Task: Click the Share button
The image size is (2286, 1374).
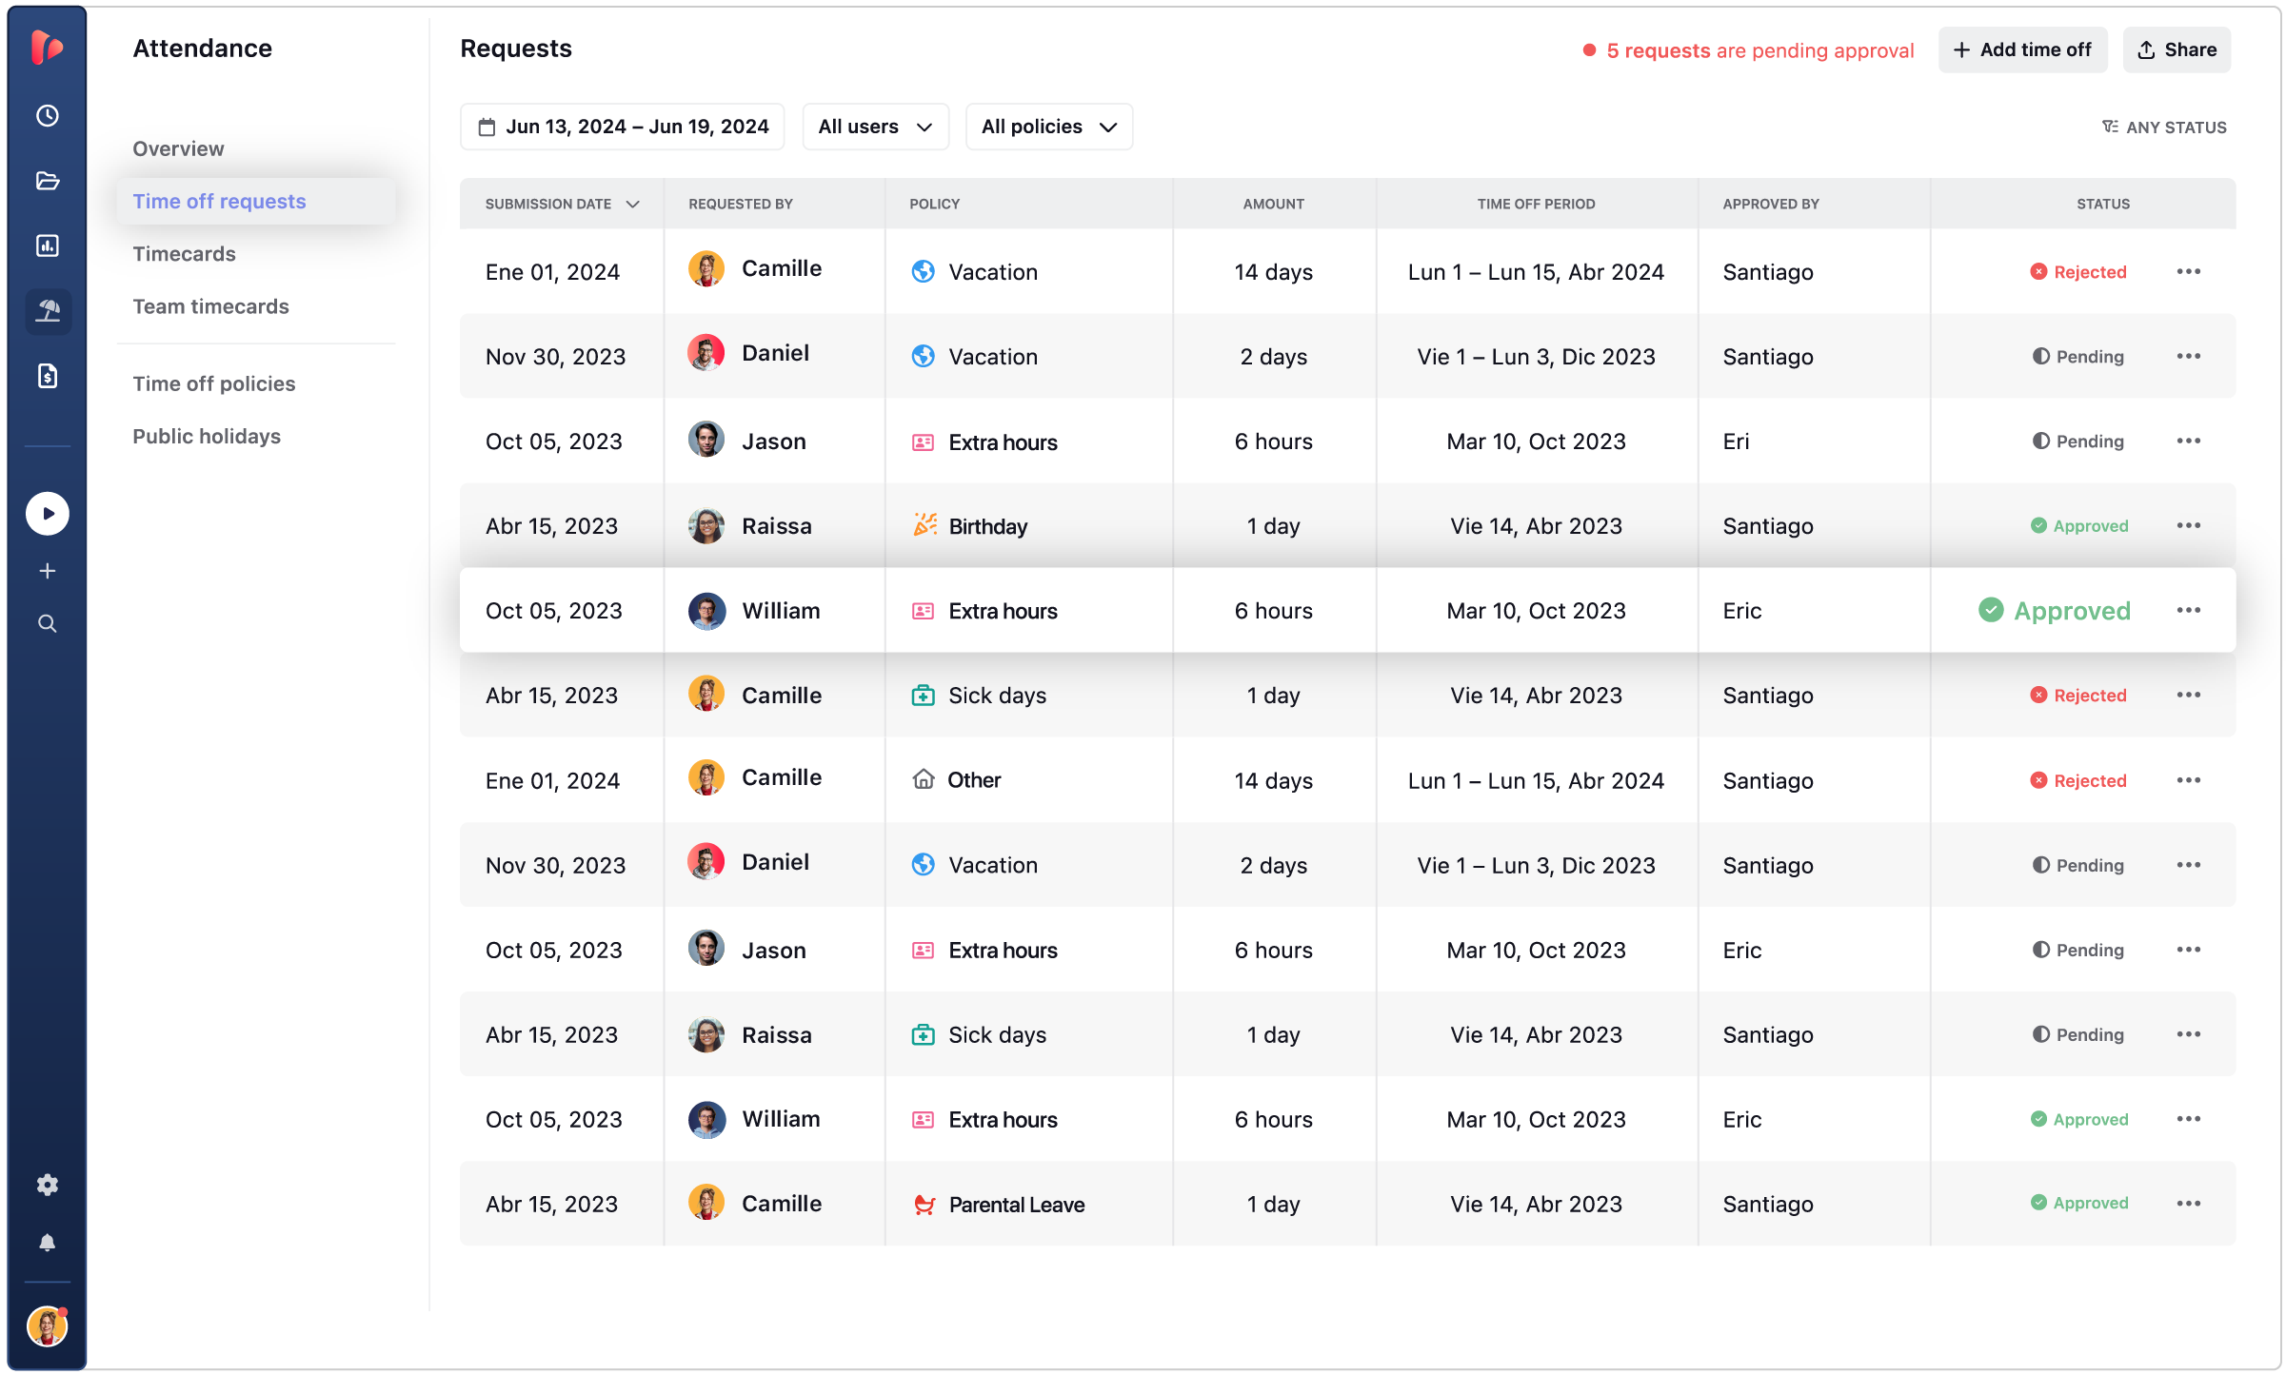Action: [x=2177, y=49]
